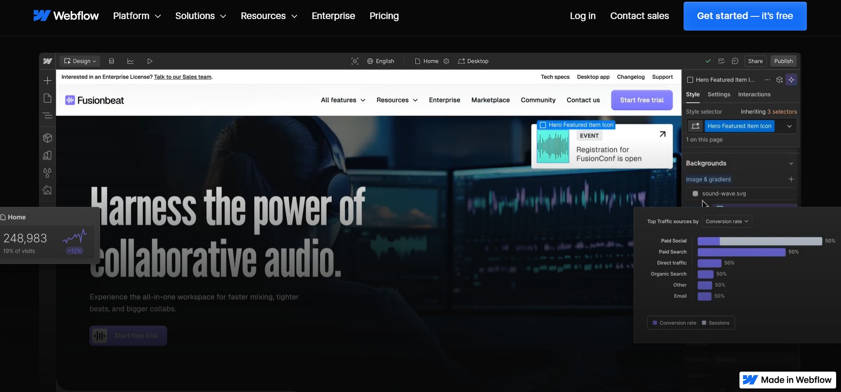
Task: Open the Assets image panel icon
Action: coord(47,190)
